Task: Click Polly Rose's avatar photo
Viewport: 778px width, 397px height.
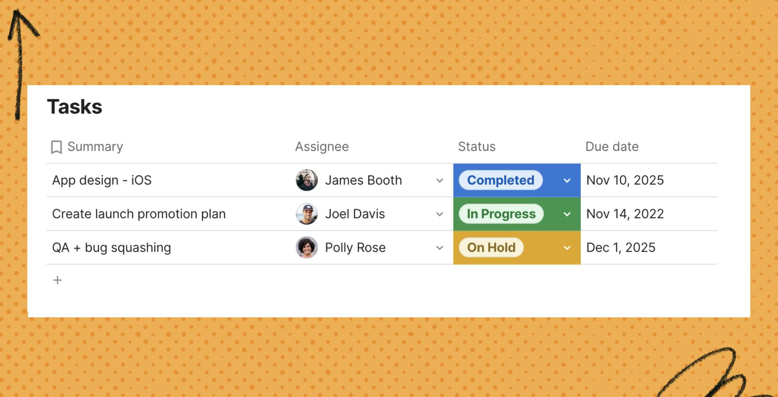Action: point(307,247)
